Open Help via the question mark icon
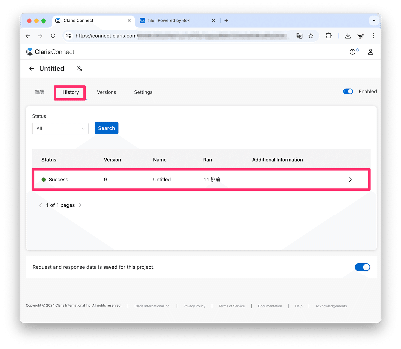This screenshot has height=349, width=401. (353, 52)
